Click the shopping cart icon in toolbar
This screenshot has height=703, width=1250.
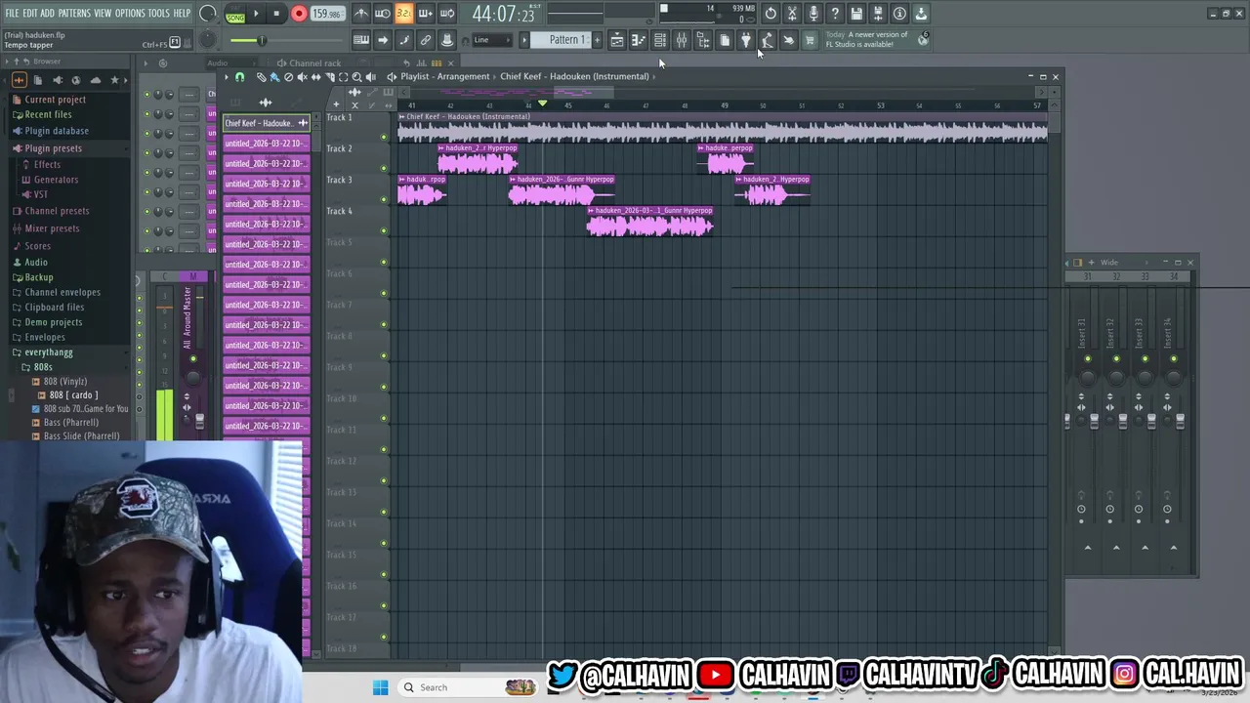click(810, 40)
